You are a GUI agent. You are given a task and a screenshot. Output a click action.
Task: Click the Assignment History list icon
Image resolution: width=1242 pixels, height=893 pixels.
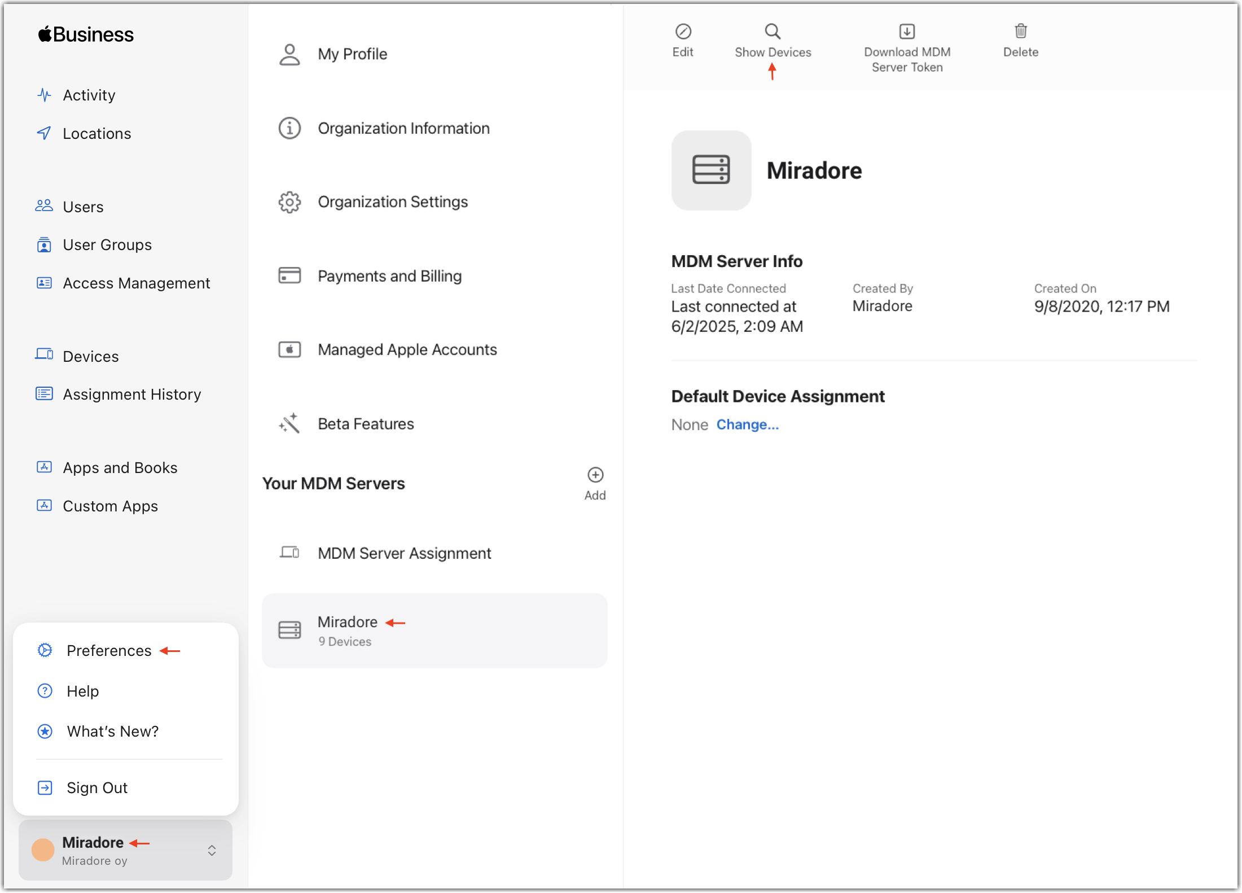pos(44,393)
